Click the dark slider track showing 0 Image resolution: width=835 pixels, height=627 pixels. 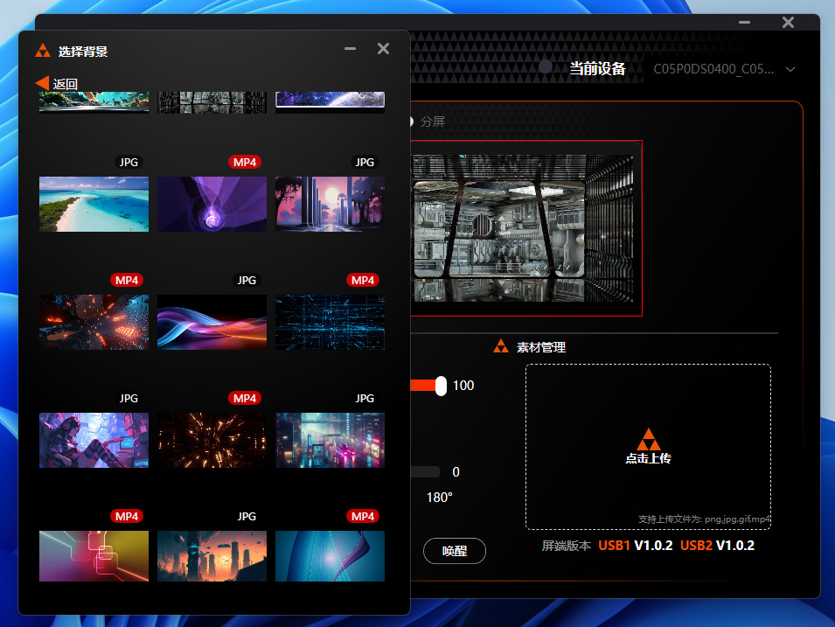(x=425, y=471)
